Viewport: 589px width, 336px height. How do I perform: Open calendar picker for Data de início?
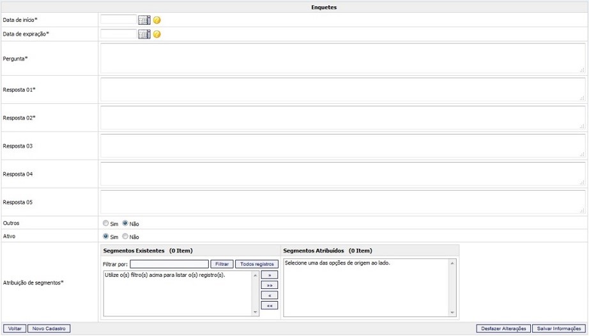[x=144, y=20]
